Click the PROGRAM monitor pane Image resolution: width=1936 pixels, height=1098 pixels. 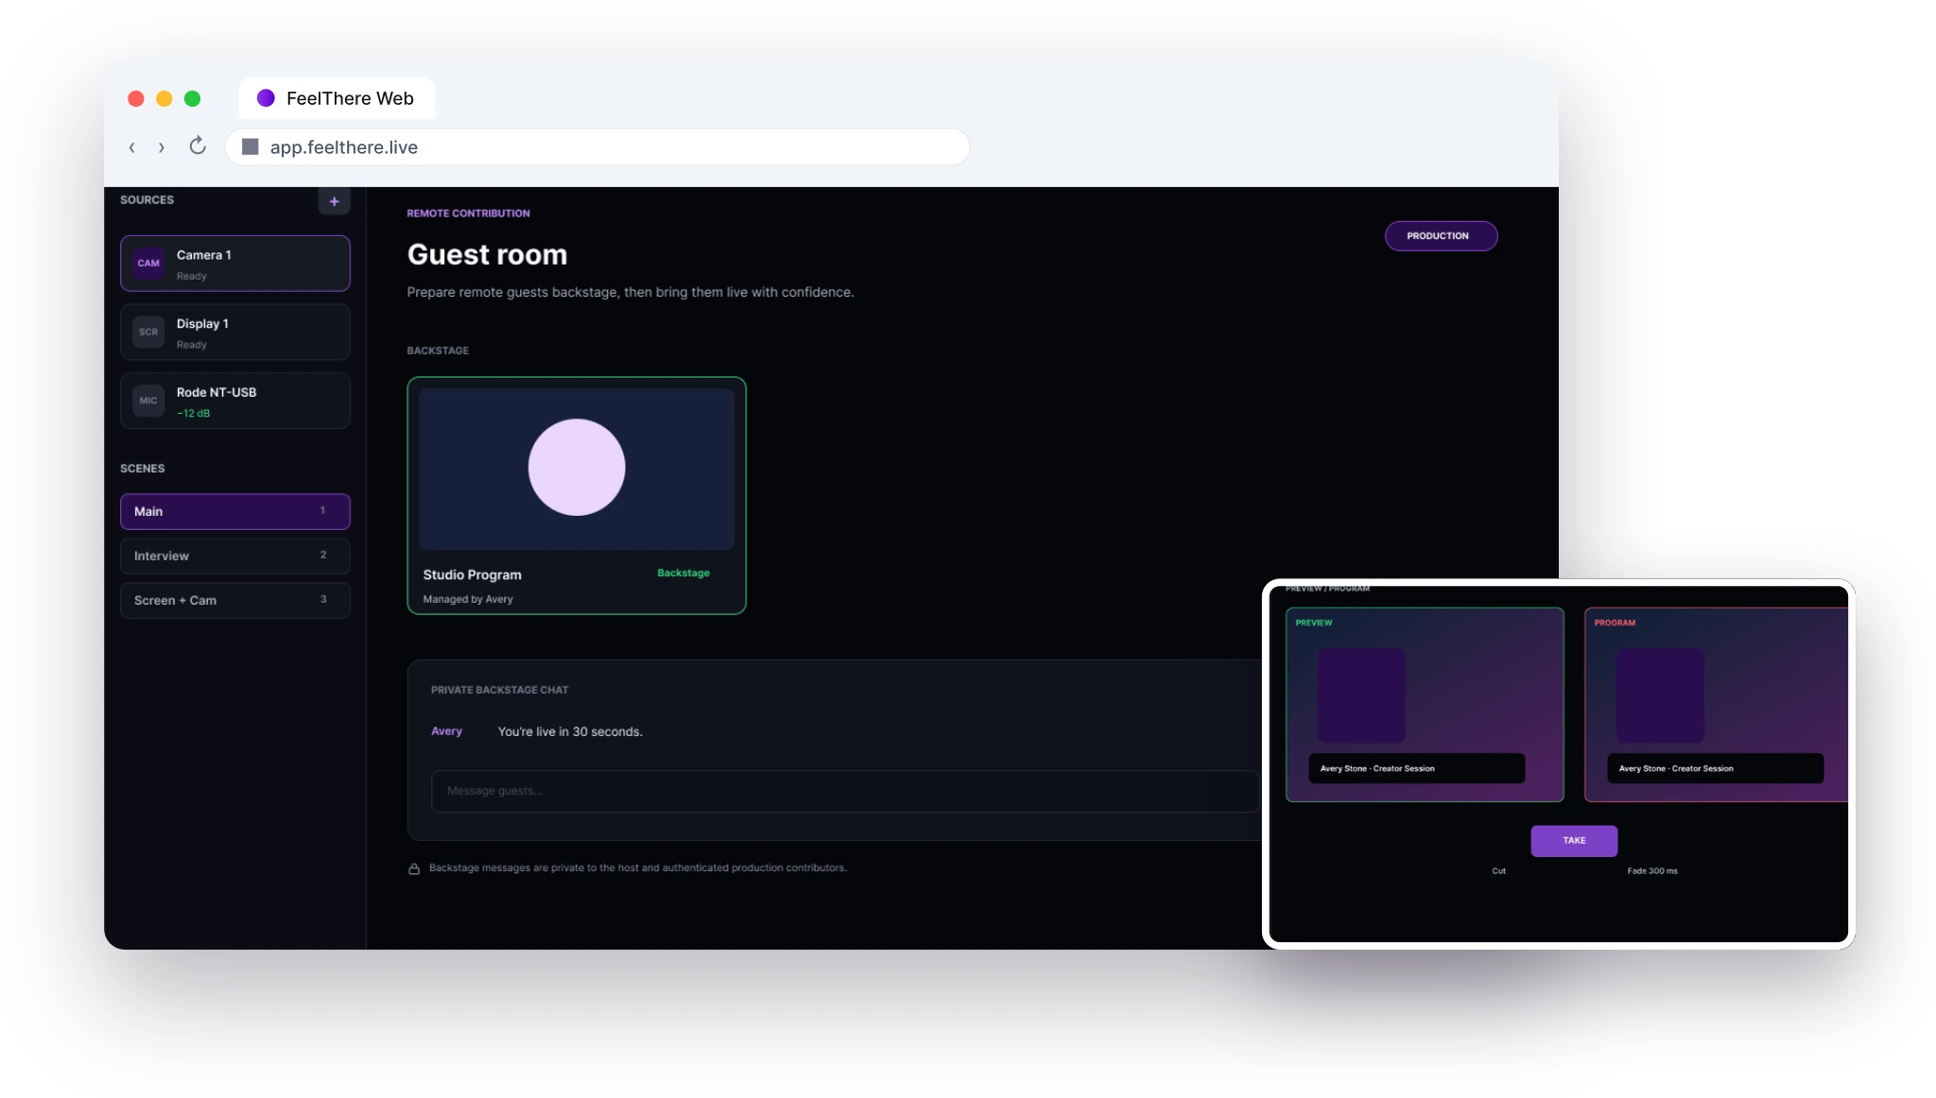pyautogui.click(x=1716, y=705)
